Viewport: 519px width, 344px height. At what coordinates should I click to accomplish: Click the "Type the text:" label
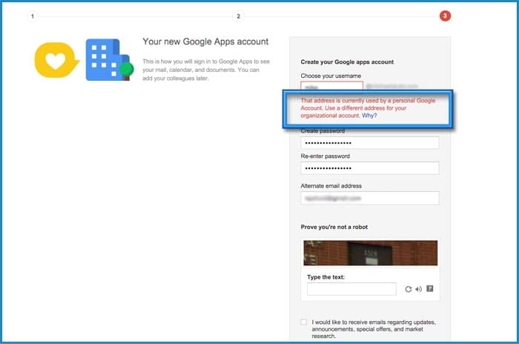coord(325,277)
